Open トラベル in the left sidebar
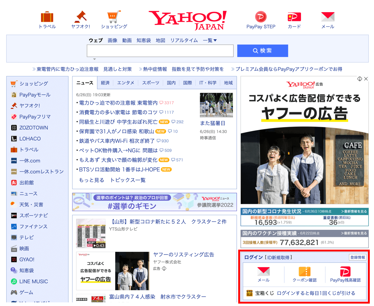The image size is (374, 306). 29,150
